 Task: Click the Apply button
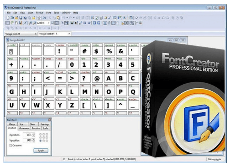[41, 151]
